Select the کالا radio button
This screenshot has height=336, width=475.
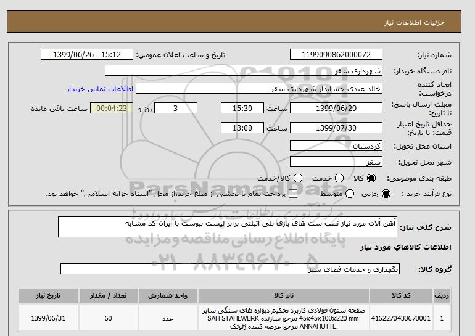pyautogui.click(x=371, y=178)
